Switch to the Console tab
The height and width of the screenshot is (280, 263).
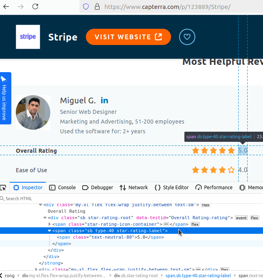(62, 188)
